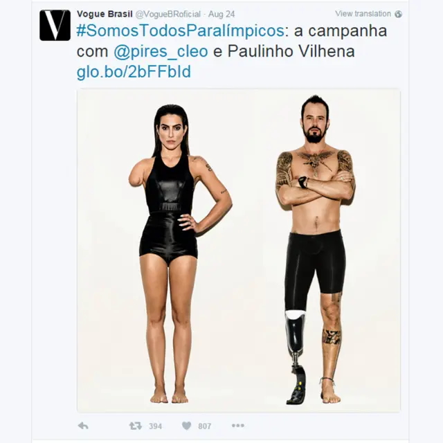Click the tweet text 'a campanha'
Viewport: 443px width, 443px height.
click(341, 31)
